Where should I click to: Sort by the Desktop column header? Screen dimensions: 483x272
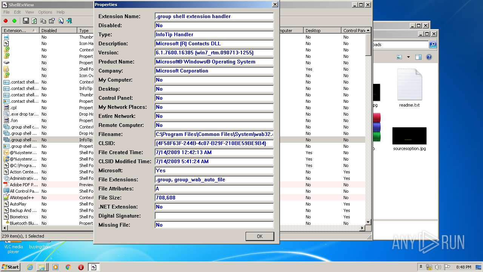pos(323,31)
